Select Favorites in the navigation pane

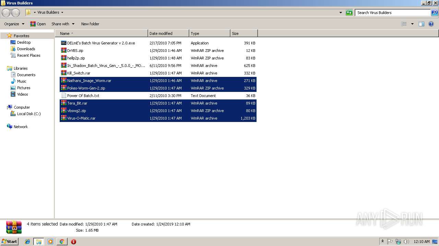18,36
